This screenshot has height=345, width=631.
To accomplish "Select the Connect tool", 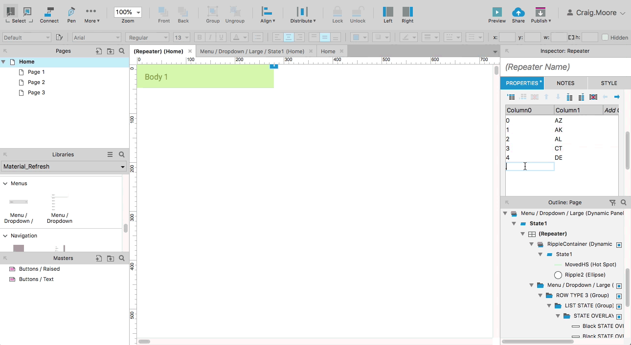I will coord(49,15).
